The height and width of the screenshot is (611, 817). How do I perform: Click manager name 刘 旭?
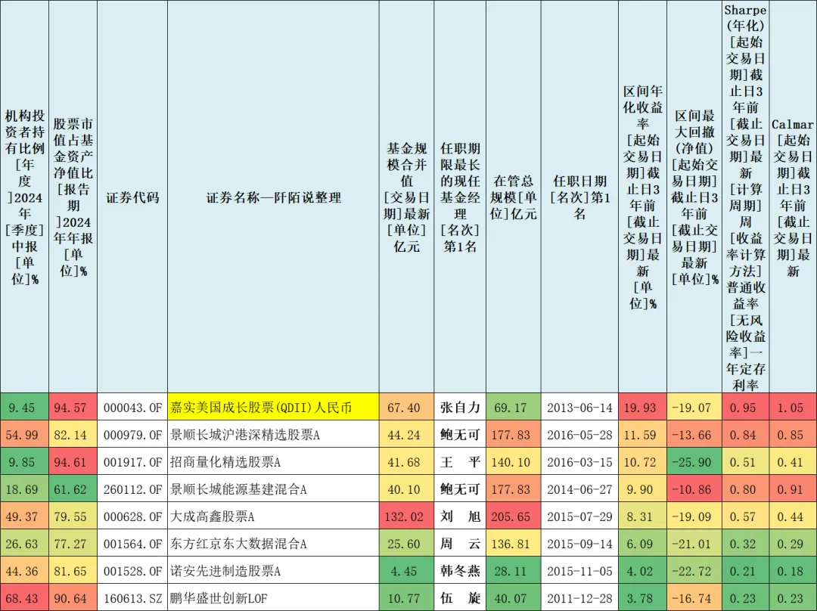click(460, 516)
